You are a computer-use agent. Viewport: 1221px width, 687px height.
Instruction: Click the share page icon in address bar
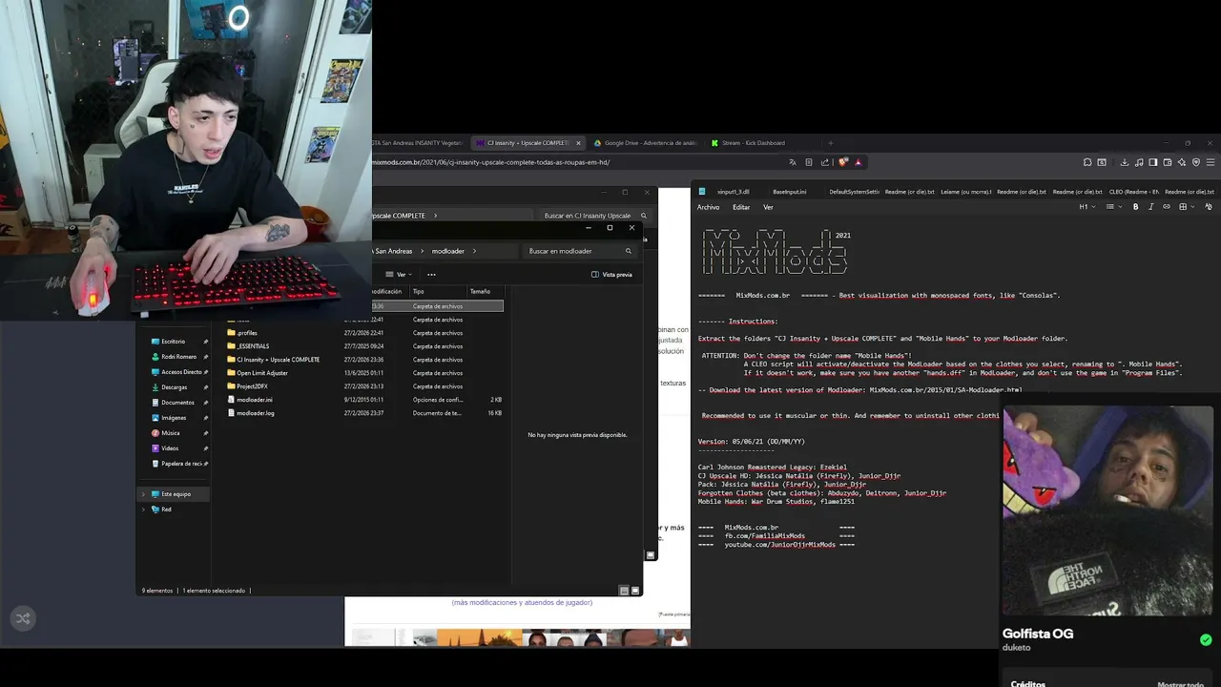[825, 162]
